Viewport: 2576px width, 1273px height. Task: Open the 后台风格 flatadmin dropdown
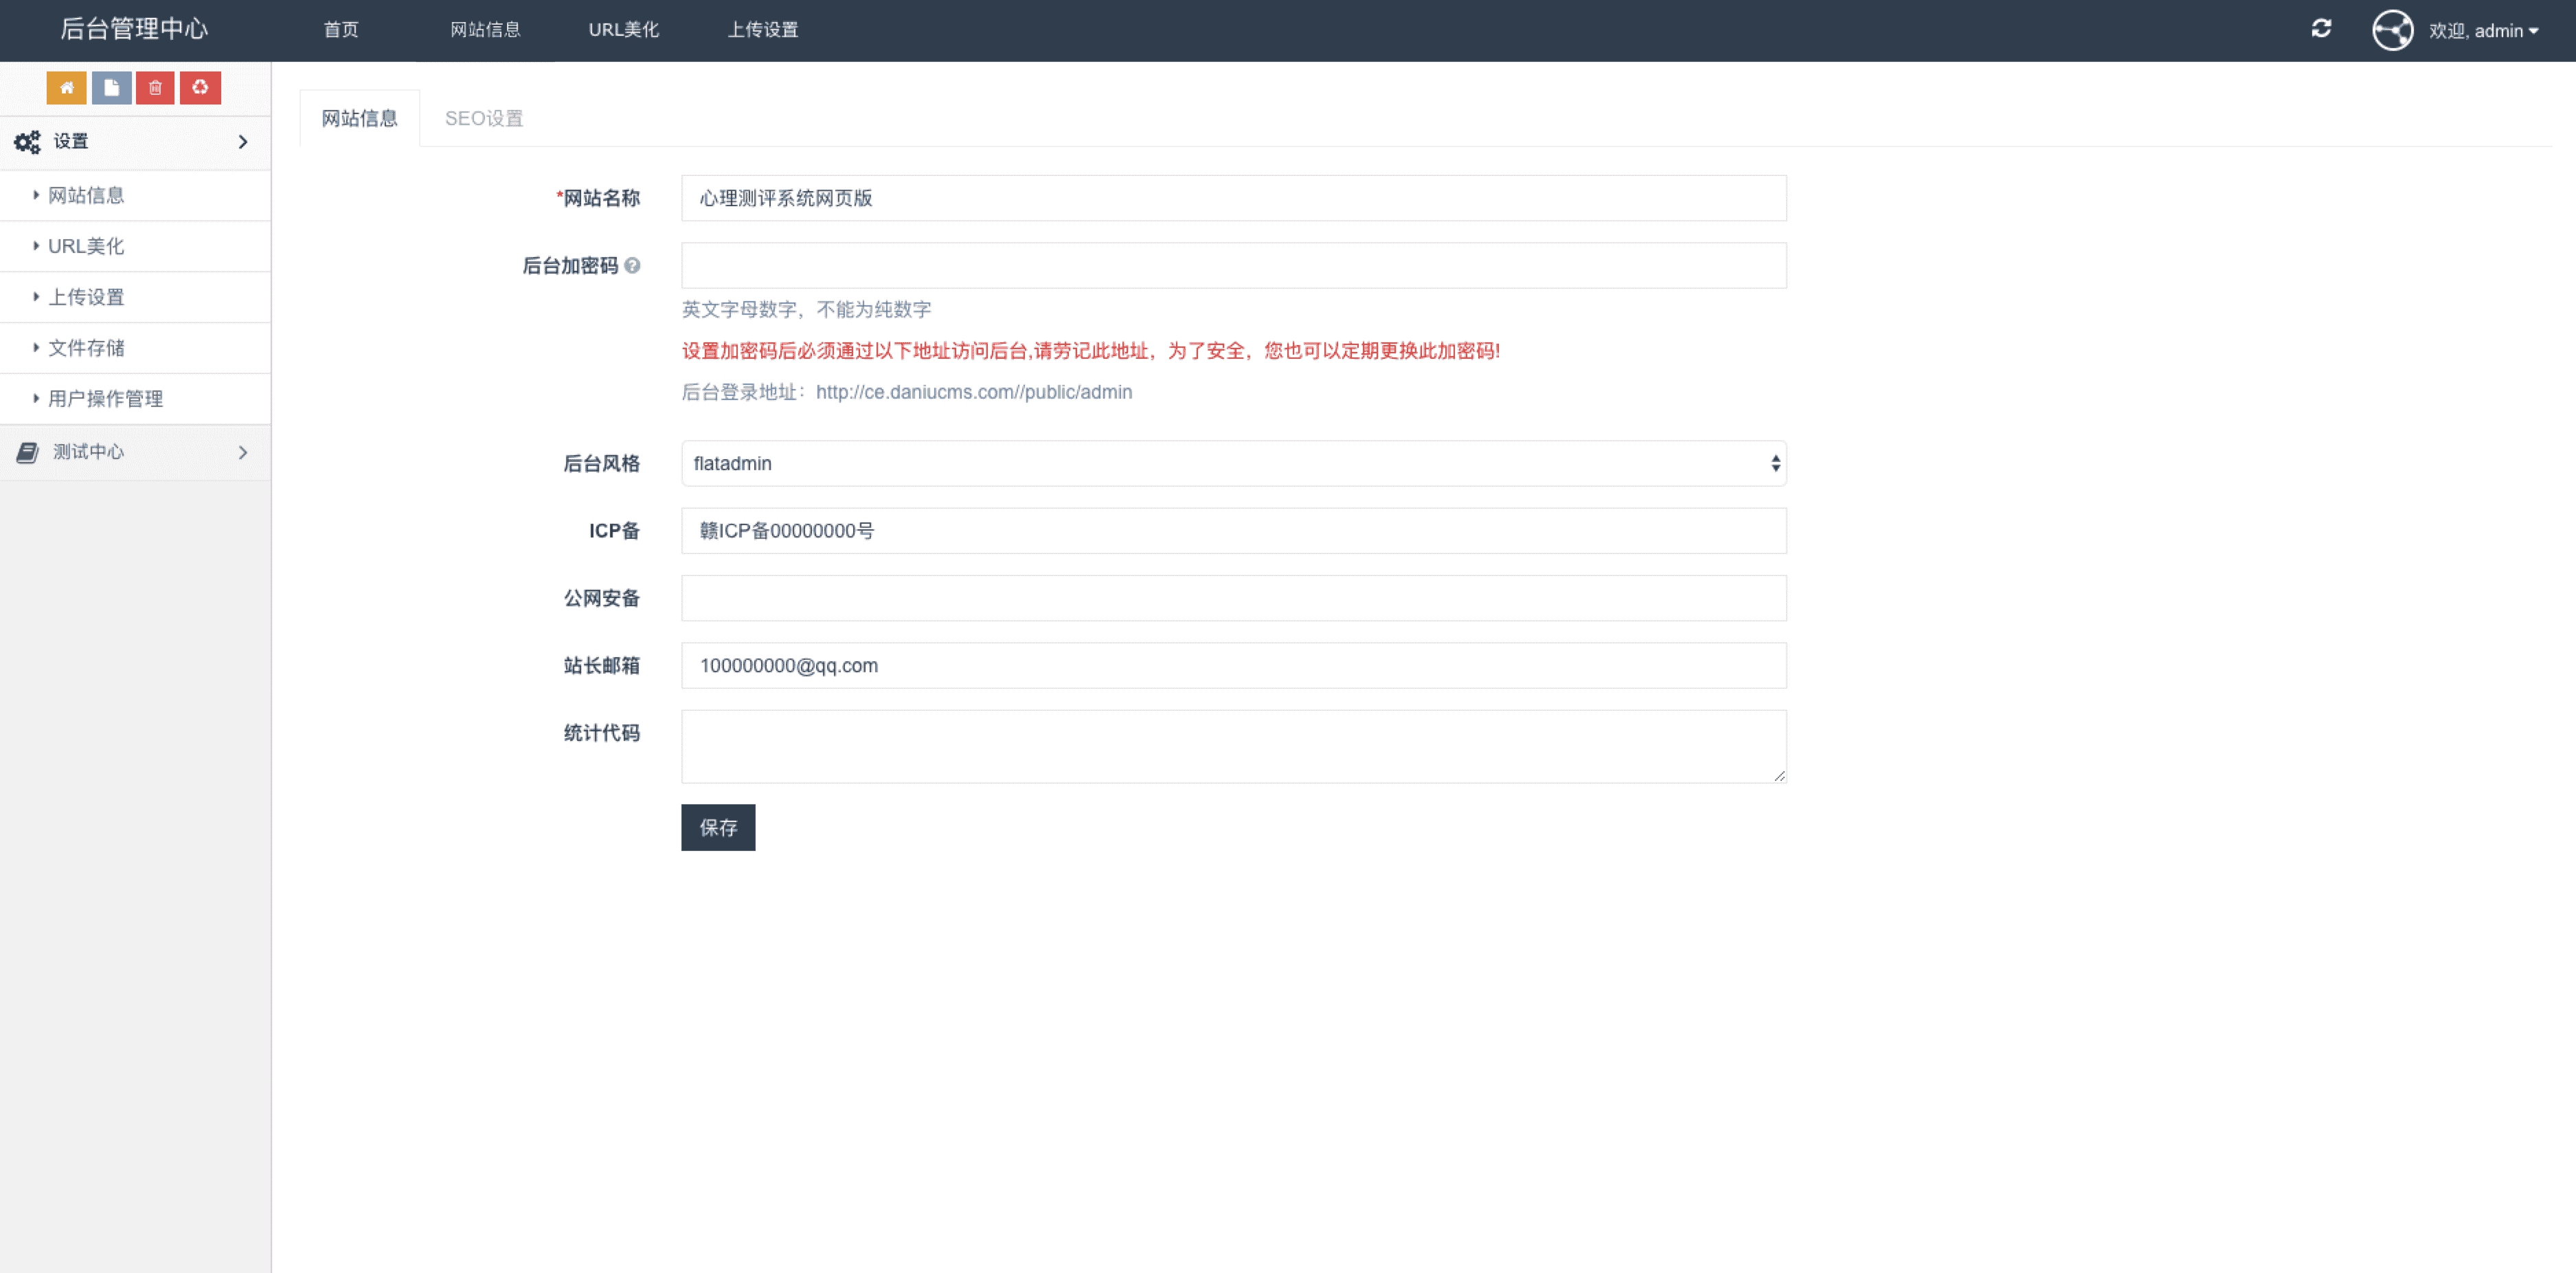tap(1233, 463)
